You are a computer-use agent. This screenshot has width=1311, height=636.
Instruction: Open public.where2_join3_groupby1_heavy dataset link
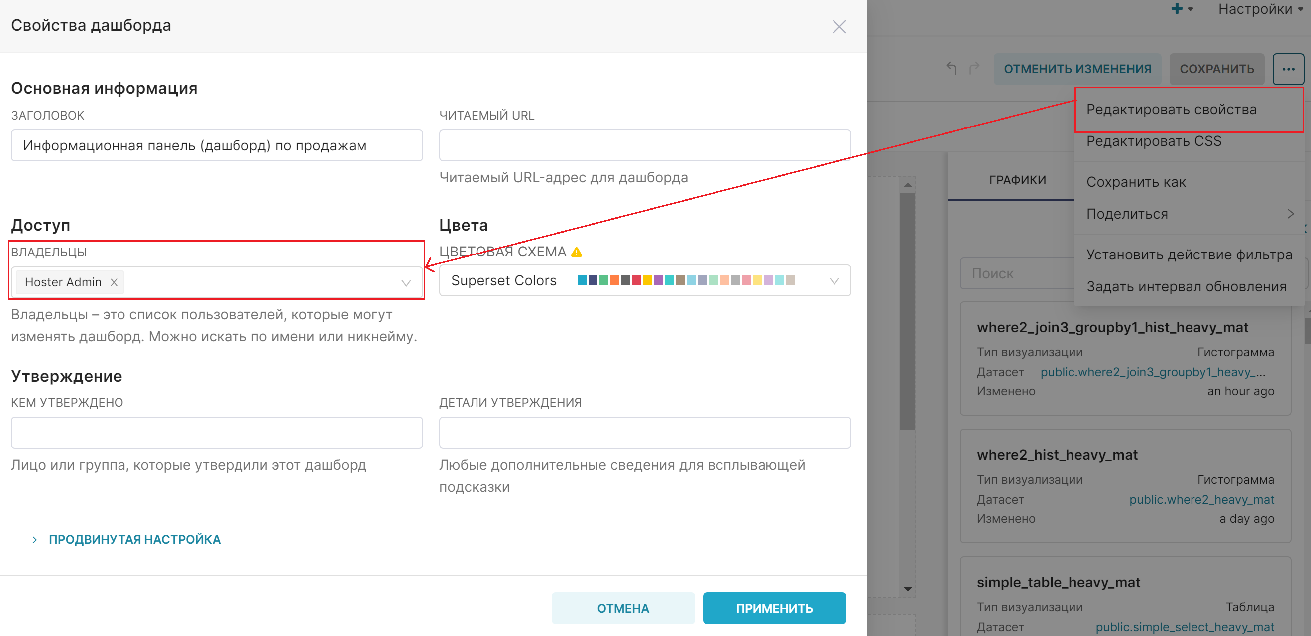pyautogui.click(x=1153, y=372)
